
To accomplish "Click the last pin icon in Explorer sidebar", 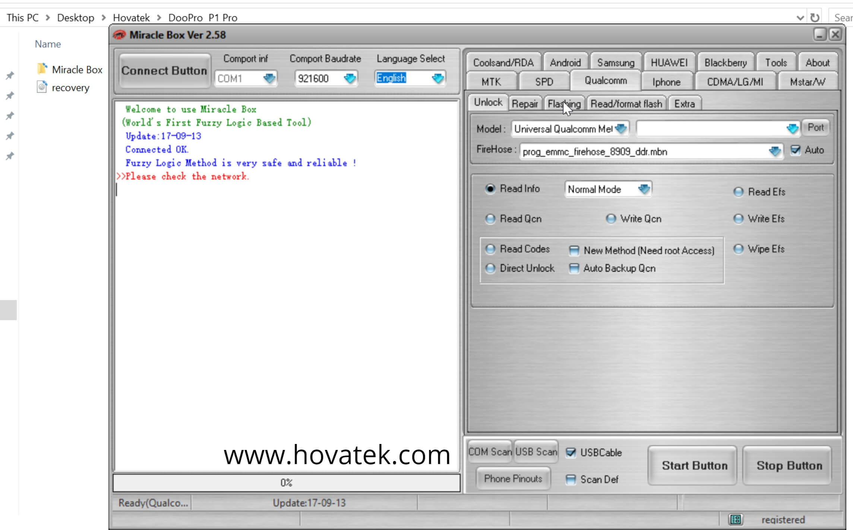I will [x=10, y=156].
